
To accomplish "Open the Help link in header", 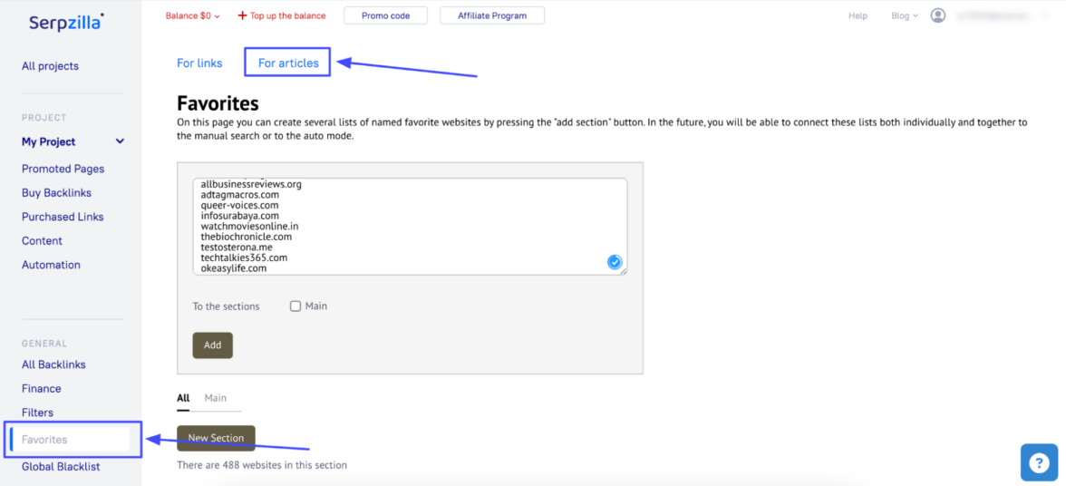I will pos(858,15).
